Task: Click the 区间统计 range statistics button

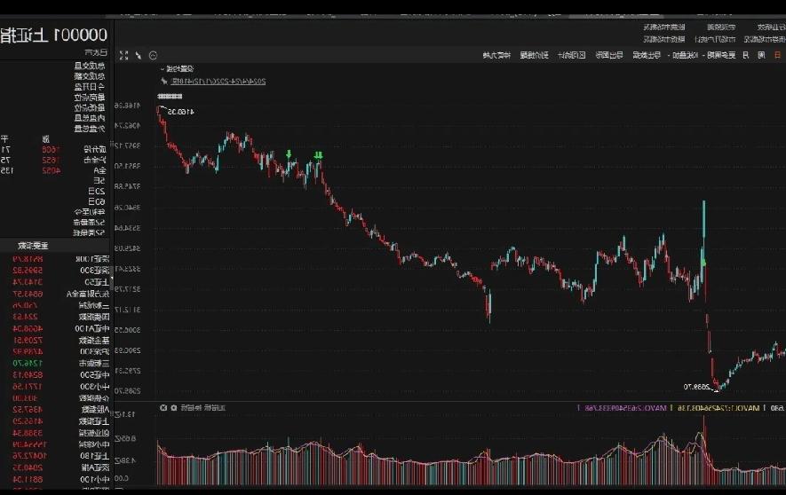Action: 571,55
